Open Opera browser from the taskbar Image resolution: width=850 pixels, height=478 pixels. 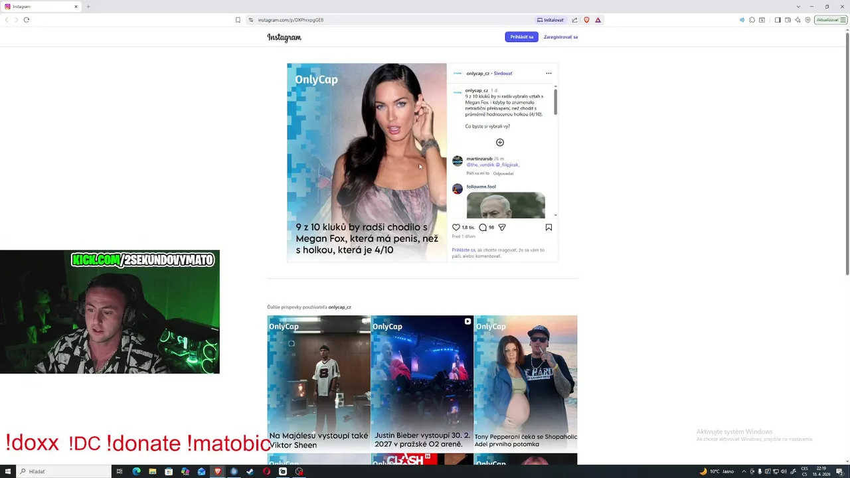266,471
